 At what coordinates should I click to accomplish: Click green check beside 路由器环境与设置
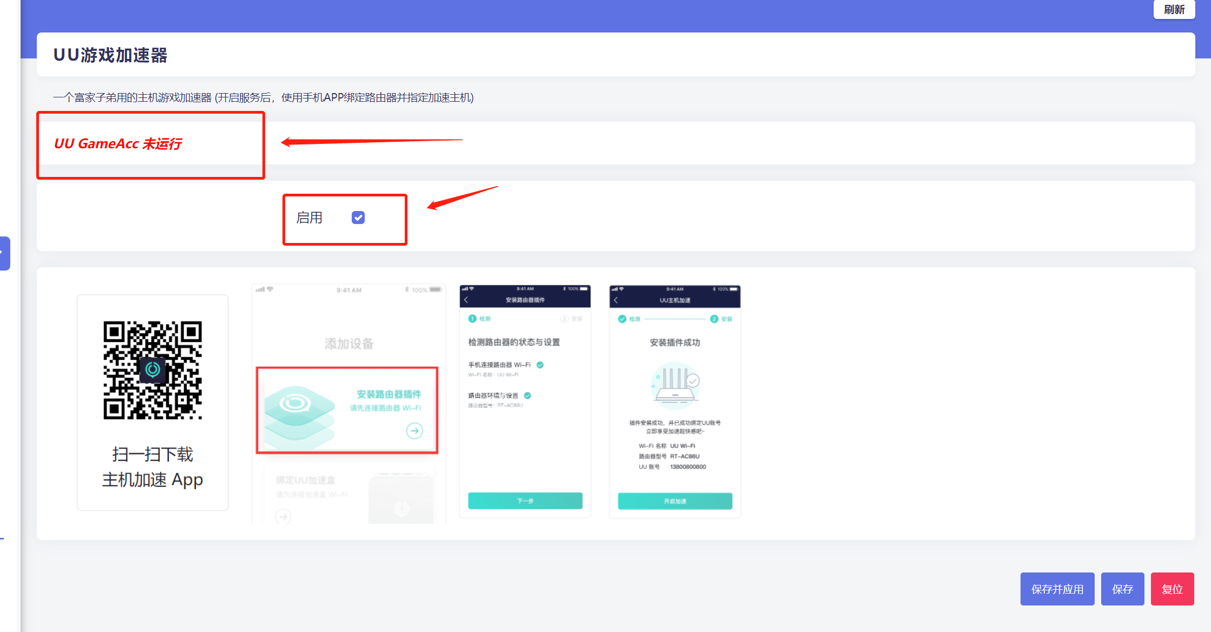[528, 396]
